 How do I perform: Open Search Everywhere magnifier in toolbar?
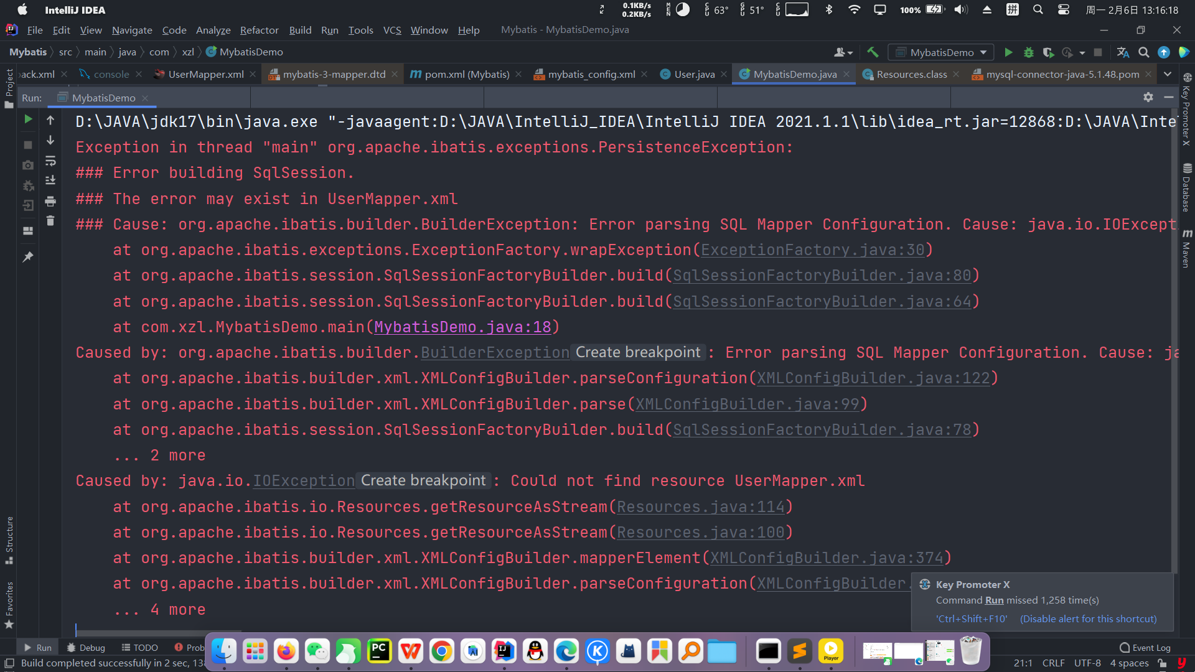pos(1143,53)
